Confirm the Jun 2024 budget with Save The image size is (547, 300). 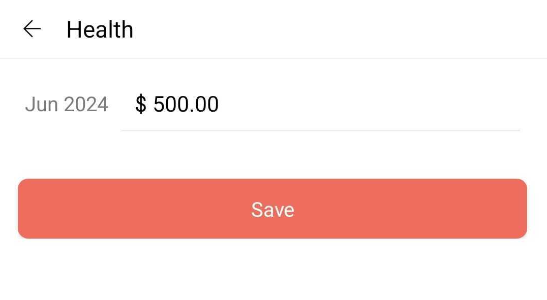point(272,209)
